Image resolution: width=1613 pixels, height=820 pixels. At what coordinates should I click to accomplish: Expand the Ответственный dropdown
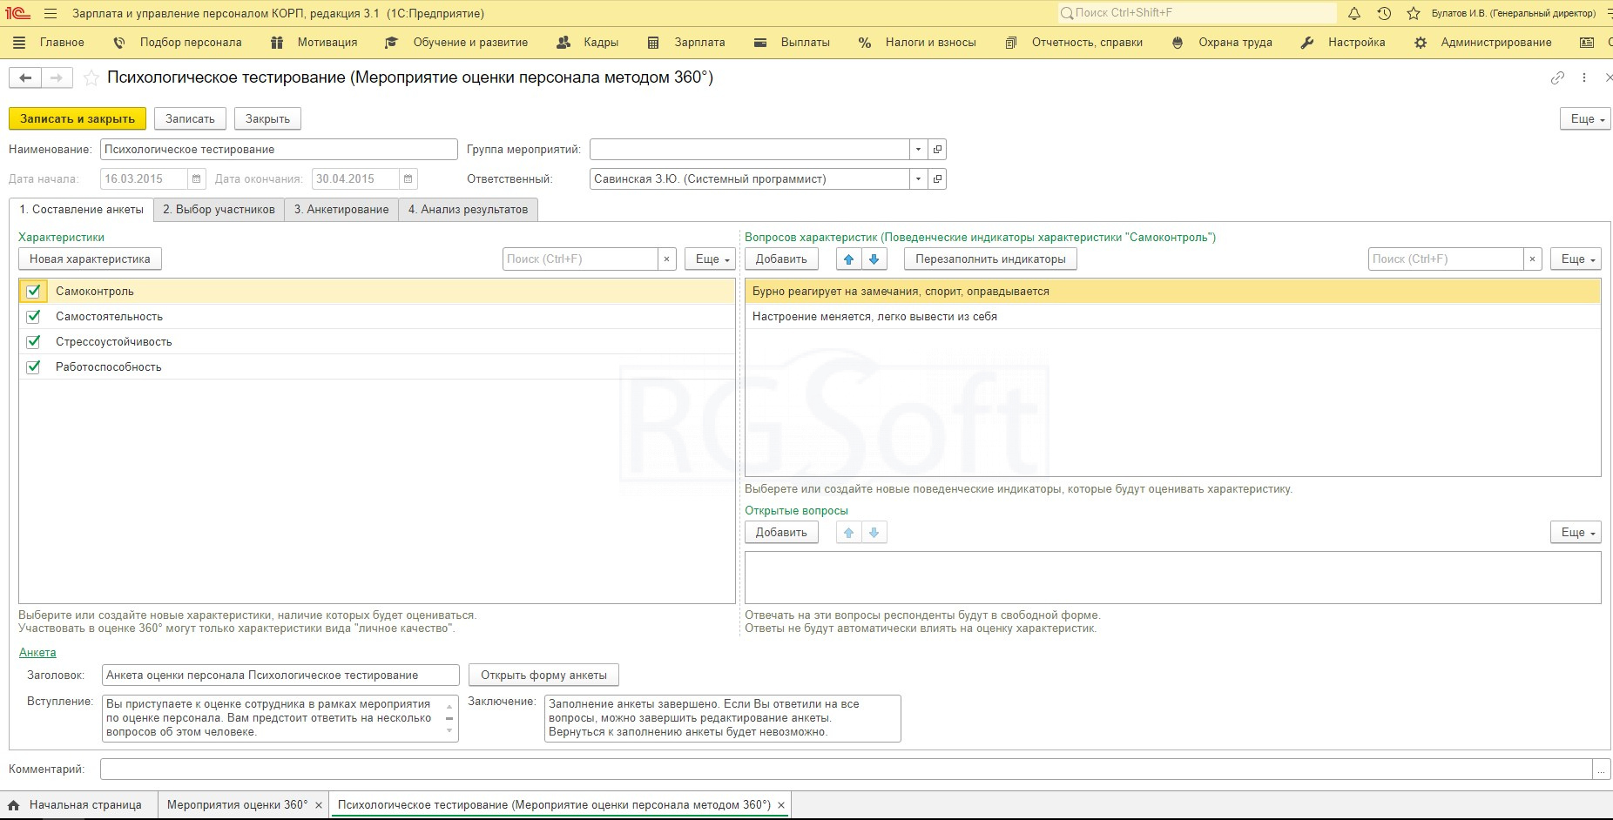(918, 179)
